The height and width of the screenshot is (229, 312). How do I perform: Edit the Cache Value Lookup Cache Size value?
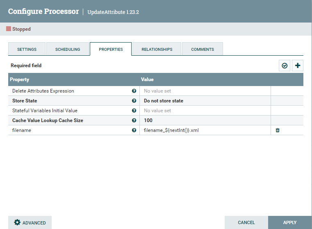[x=205, y=120]
